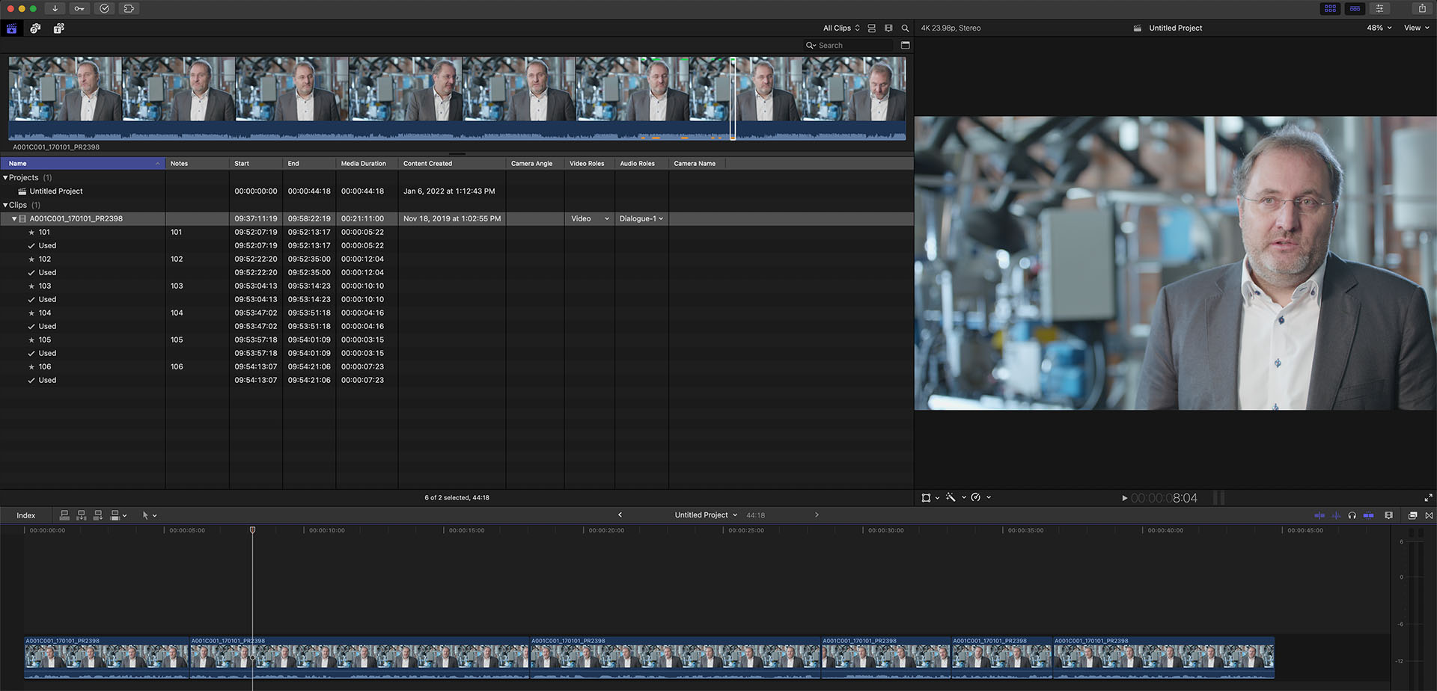The image size is (1437, 691).
Task: Collapse clip A001C001_170101_PR2398 disclosure triangle
Action: pyautogui.click(x=14, y=219)
